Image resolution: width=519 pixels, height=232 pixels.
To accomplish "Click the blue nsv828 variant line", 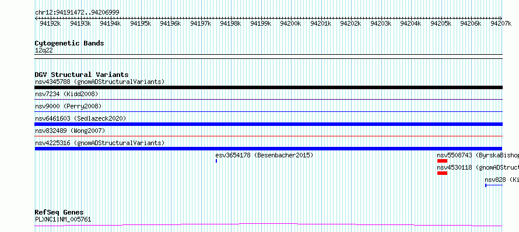I will (494, 185).
